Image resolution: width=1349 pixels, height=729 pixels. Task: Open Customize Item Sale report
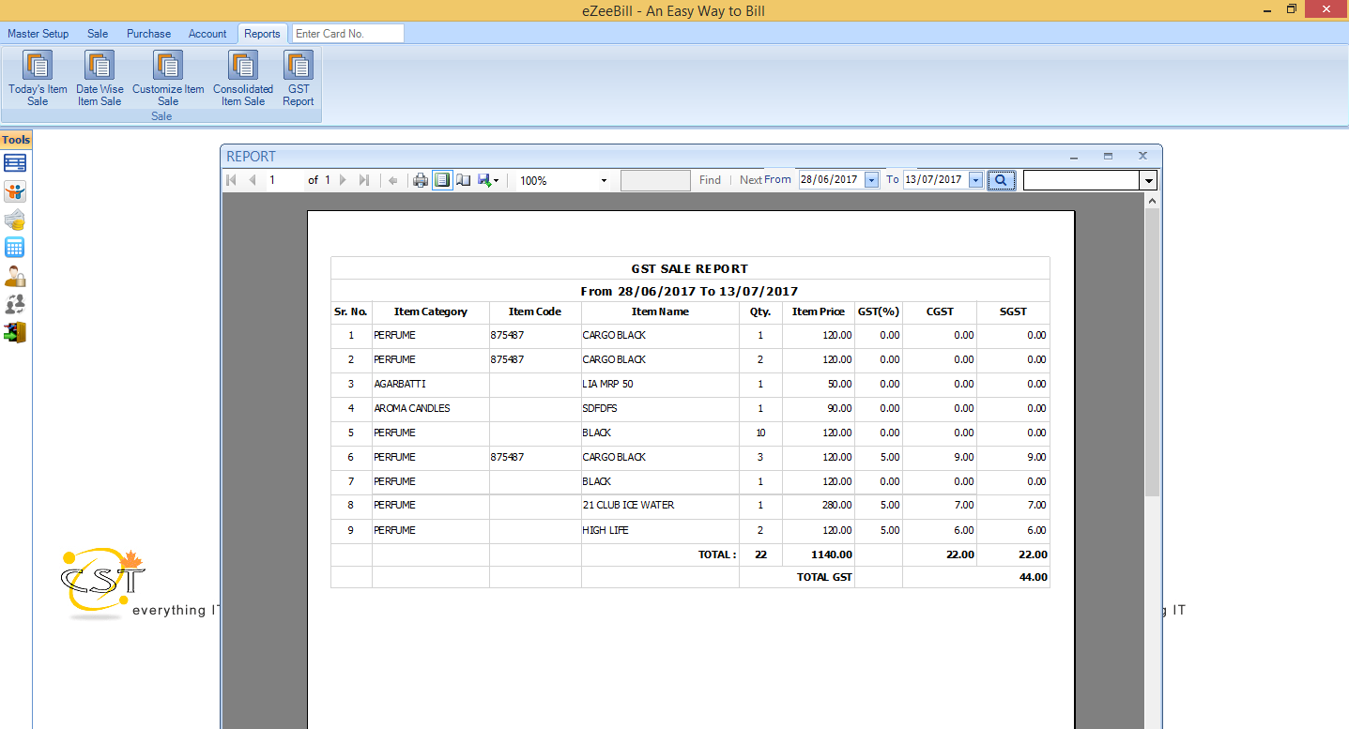[168, 79]
